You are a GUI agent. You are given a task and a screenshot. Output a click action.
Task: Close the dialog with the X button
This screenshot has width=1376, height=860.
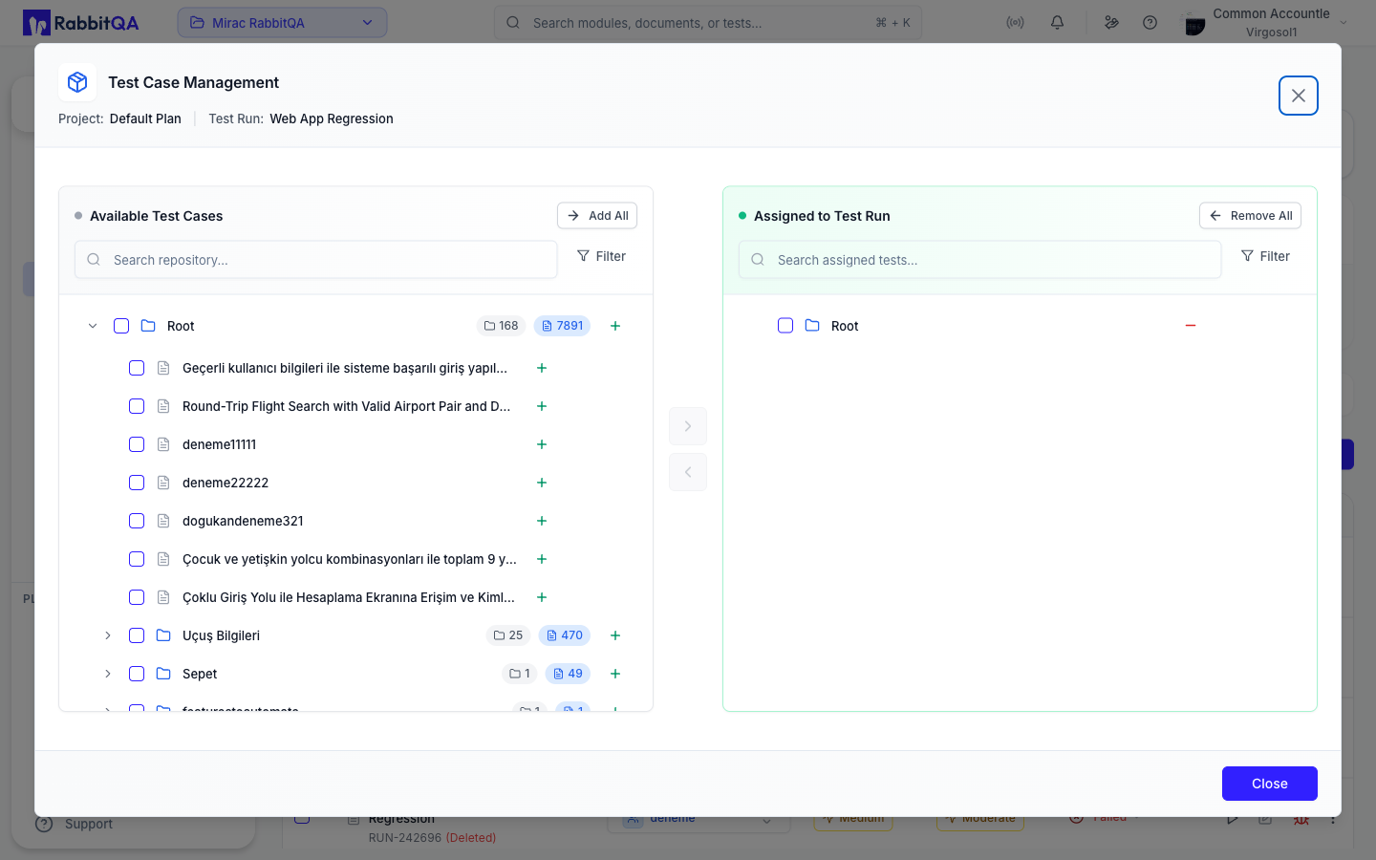[1299, 96]
